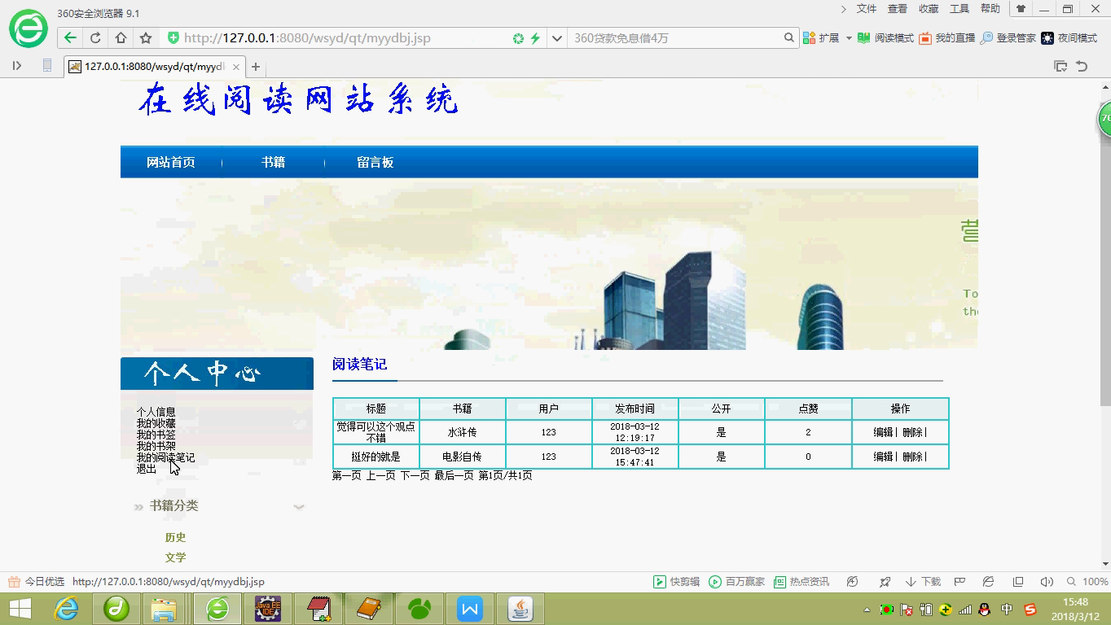
Task: Open Windows Start button
Action: coord(20,609)
